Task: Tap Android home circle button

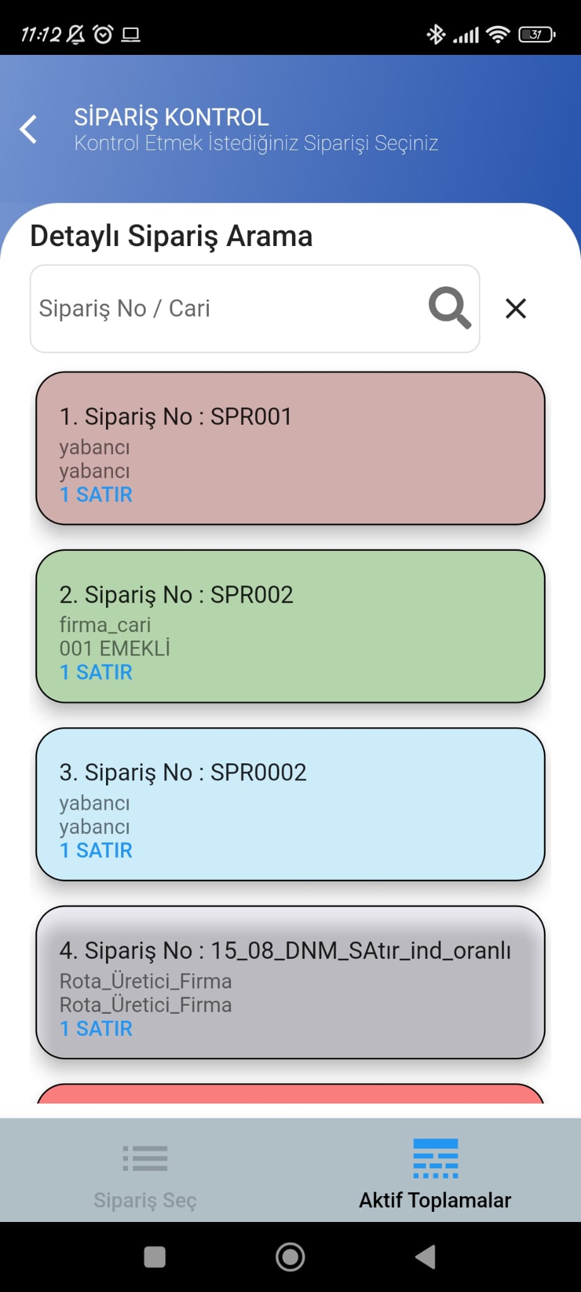Action: click(290, 1257)
